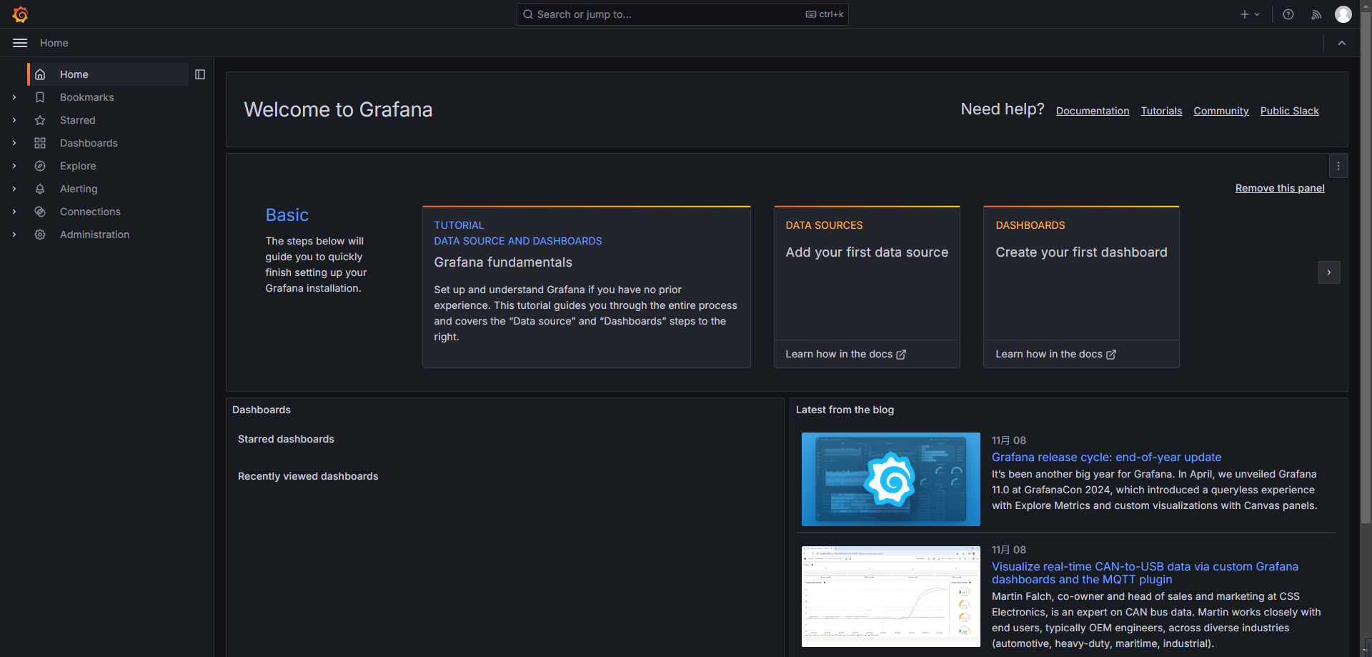Image resolution: width=1372 pixels, height=657 pixels.
Task: Click the Alerting bell icon in sidebar
Action: (x=40, y=189)
